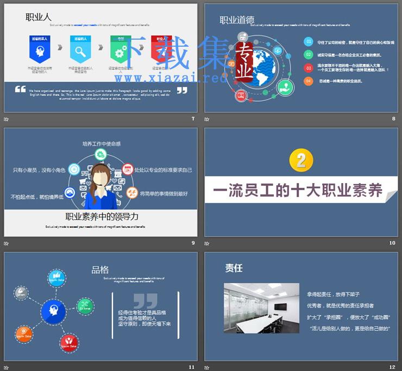Select slide 12 thumbnail titled 责任

(x=301, y=307)
